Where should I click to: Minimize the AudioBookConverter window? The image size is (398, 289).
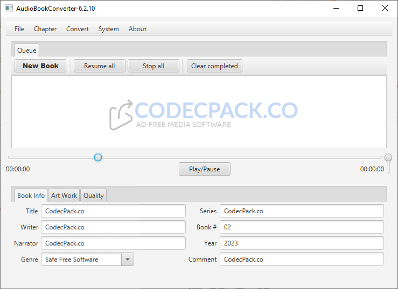tap(336, 9)
